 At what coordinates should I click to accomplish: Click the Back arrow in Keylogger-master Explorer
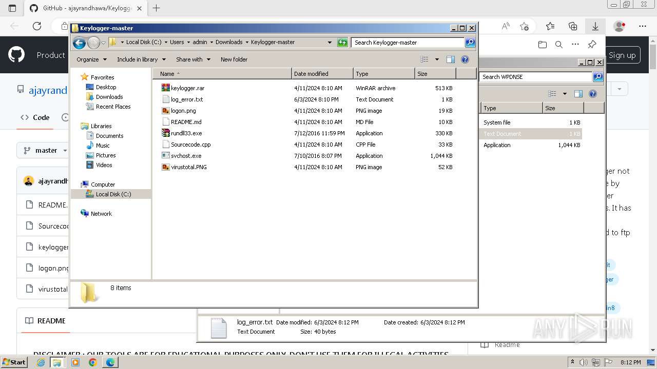pos(79,43)
